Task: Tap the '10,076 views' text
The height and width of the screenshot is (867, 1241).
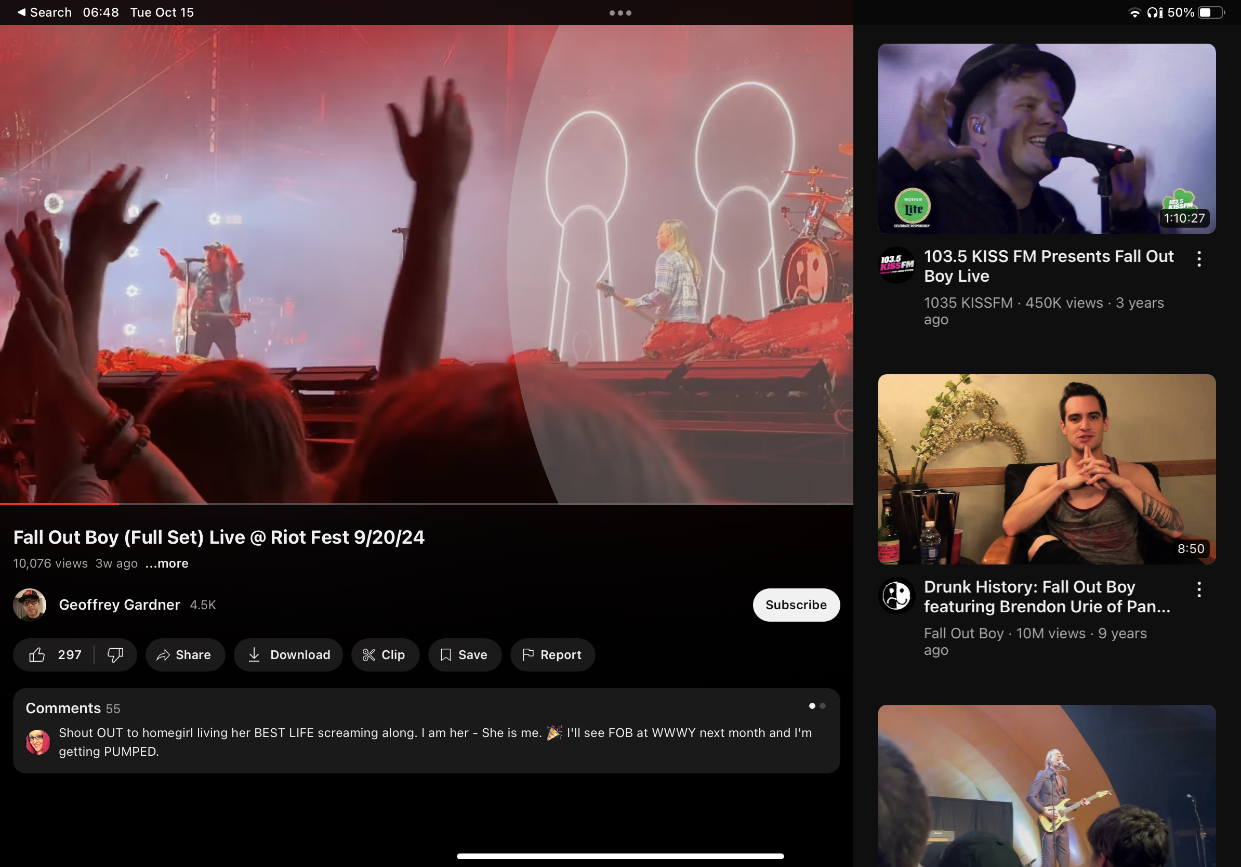Action: (x=50, y=563)
